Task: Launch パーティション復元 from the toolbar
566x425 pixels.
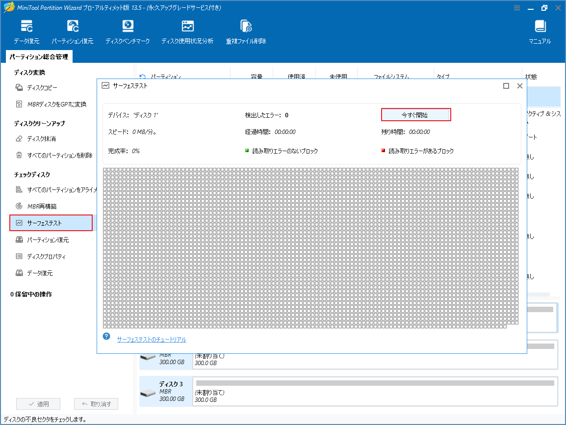Action: point(73,30)
